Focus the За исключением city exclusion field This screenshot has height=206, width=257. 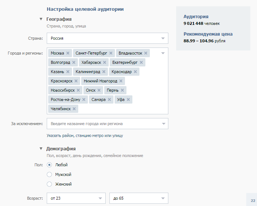click(x=108, y=124)
